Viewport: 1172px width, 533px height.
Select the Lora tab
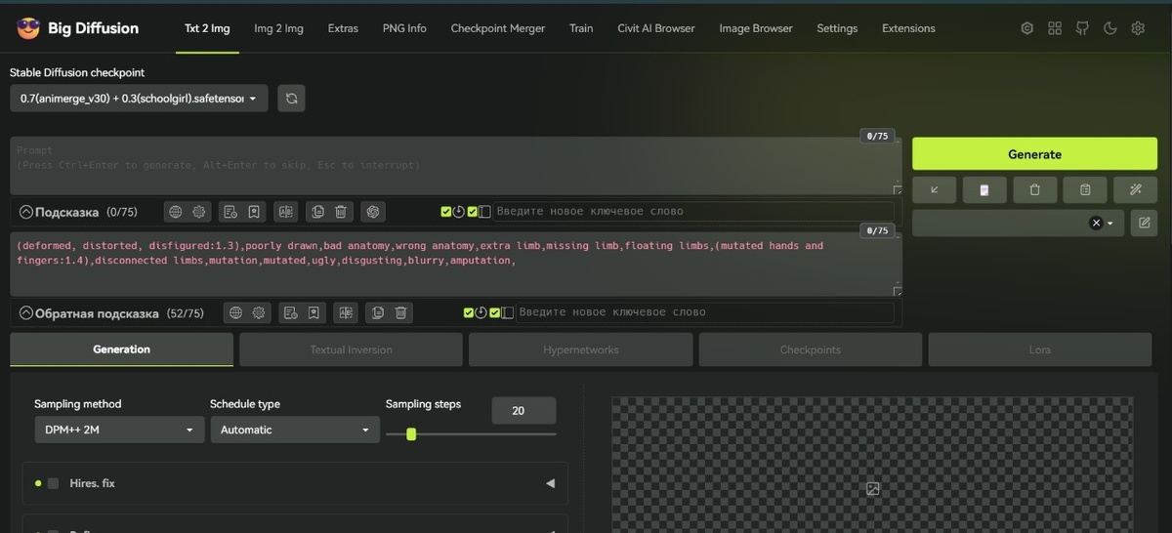[x=1040, y=349]
